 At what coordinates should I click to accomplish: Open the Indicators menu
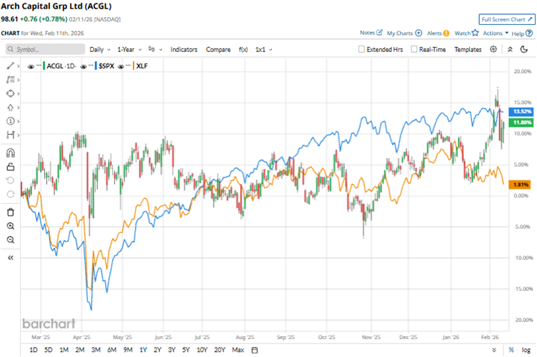(184, 50)
